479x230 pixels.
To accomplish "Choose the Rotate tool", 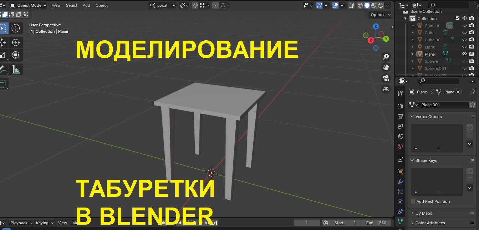I will coord(16,42).
